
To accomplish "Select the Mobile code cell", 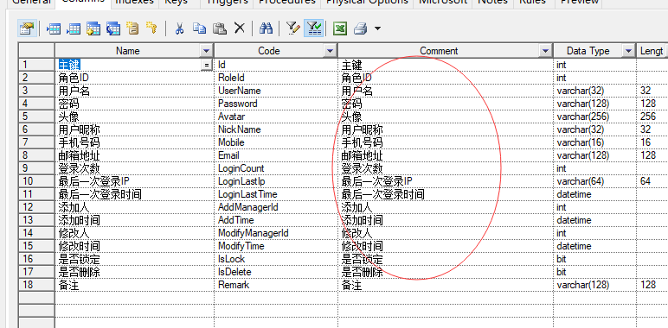I will 276,142.
